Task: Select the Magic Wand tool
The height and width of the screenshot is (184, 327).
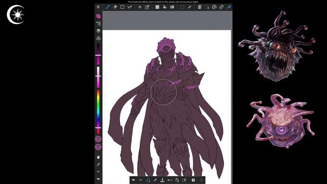Action: click(190, 7)
